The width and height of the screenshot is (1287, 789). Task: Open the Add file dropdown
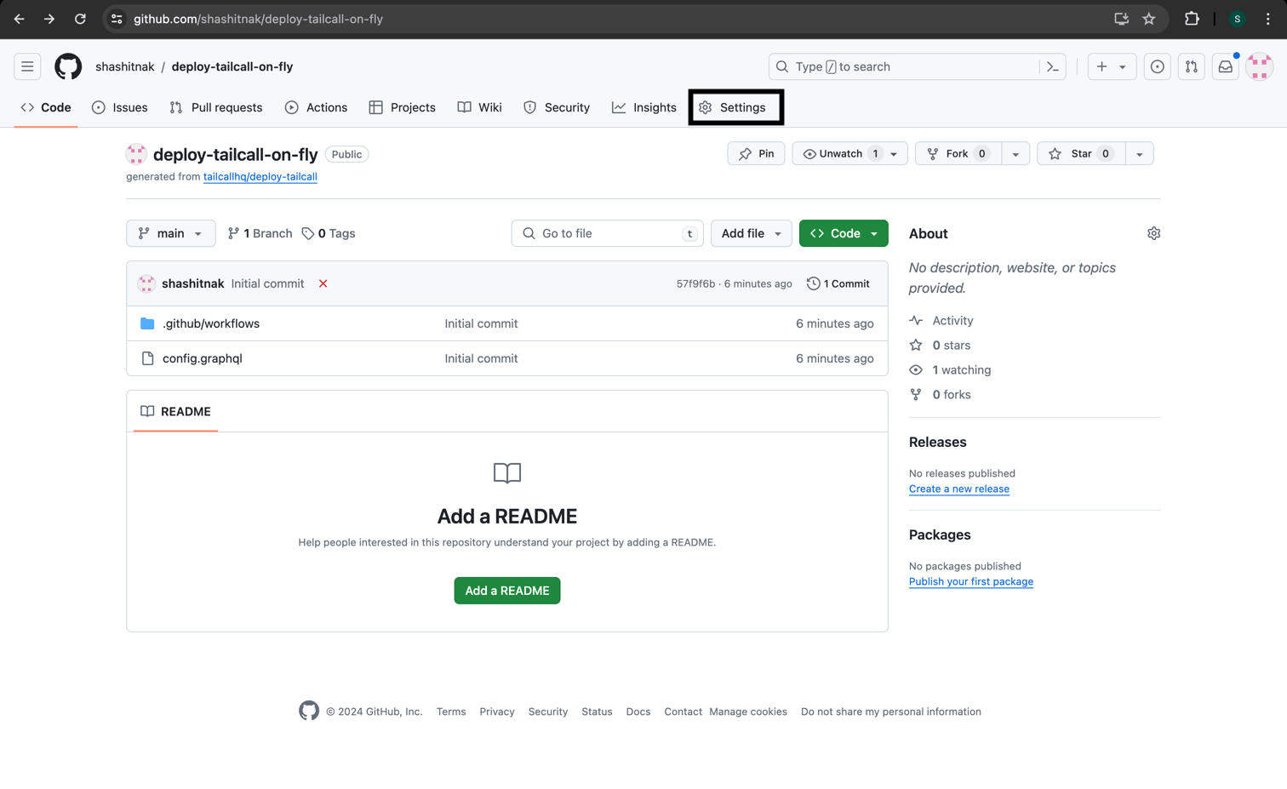click(751, 233)
